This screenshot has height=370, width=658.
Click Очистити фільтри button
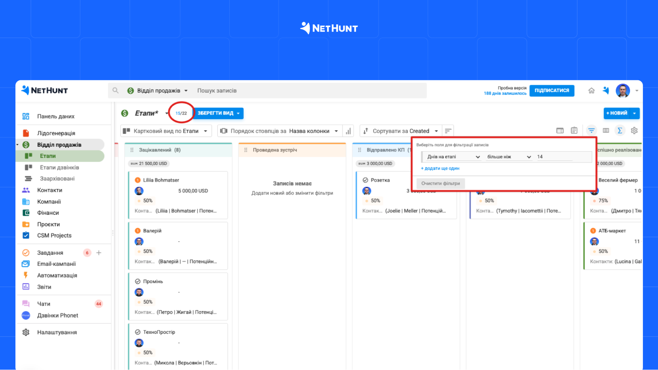440,184
